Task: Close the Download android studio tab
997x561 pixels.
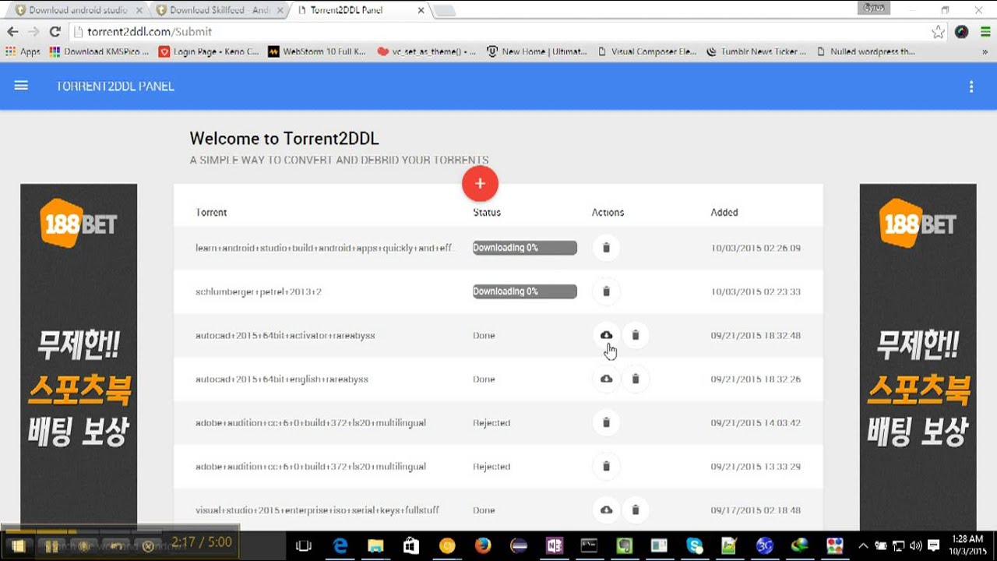Action: (138, 10)
